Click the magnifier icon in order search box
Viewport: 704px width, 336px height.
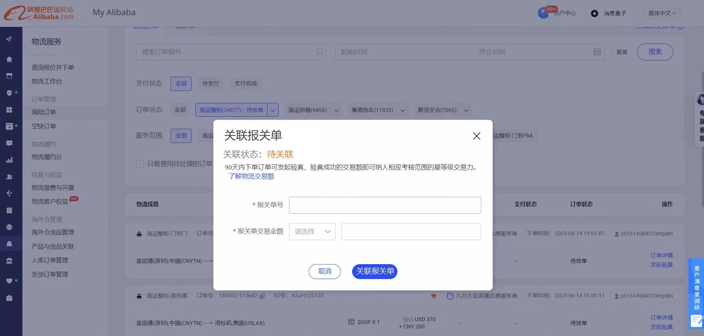320,52
